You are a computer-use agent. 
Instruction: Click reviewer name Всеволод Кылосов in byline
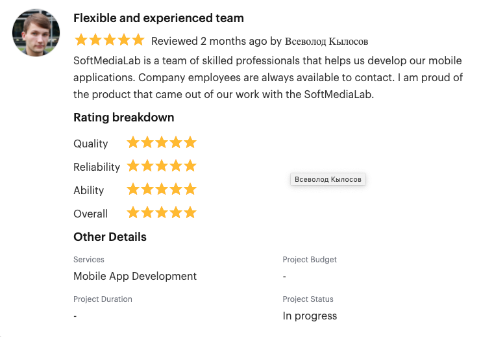(x=327, y=41)
